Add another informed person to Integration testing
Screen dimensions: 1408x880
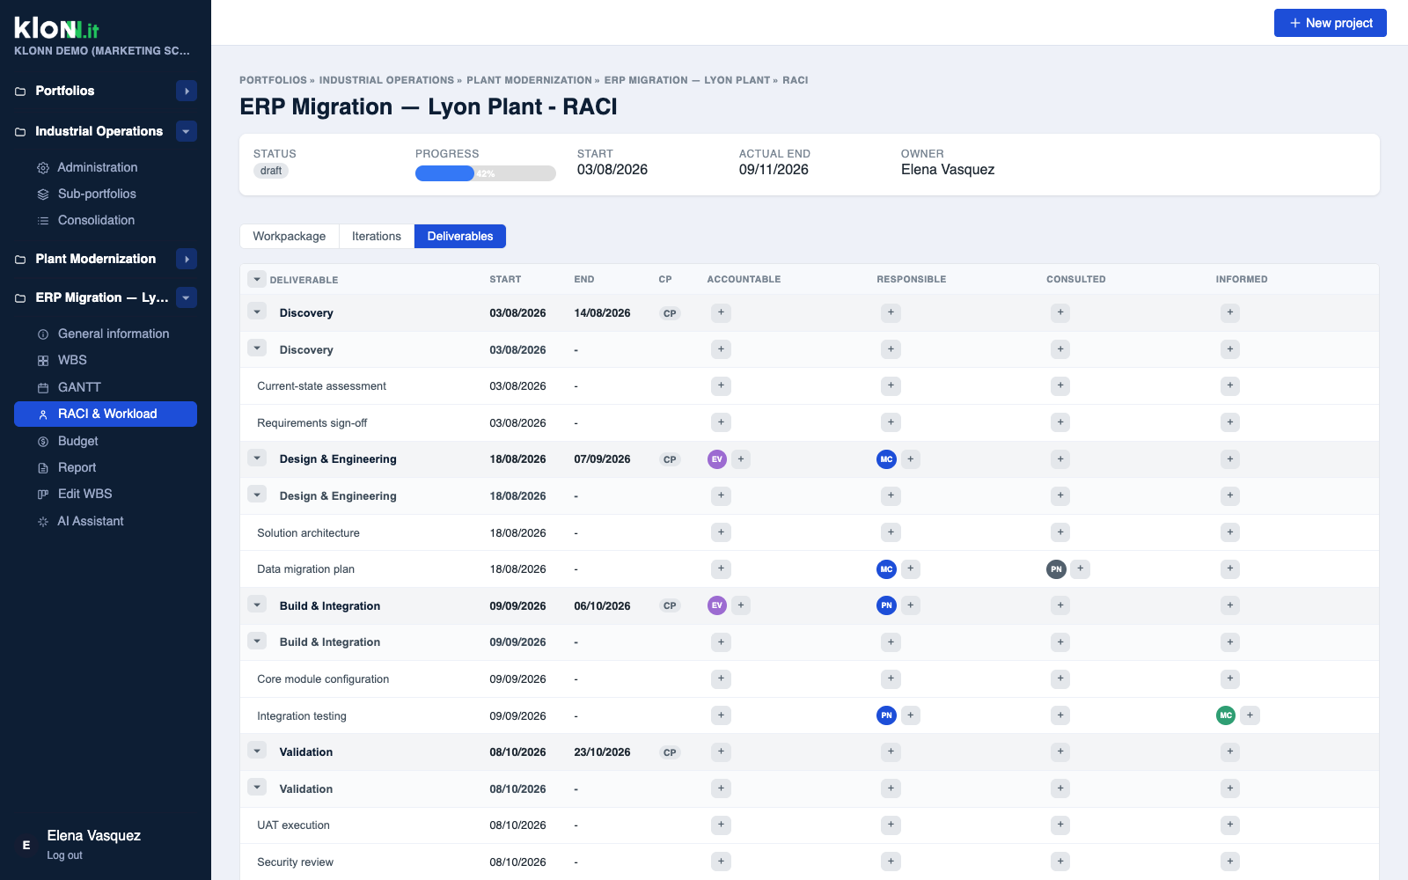(1250, 715)
